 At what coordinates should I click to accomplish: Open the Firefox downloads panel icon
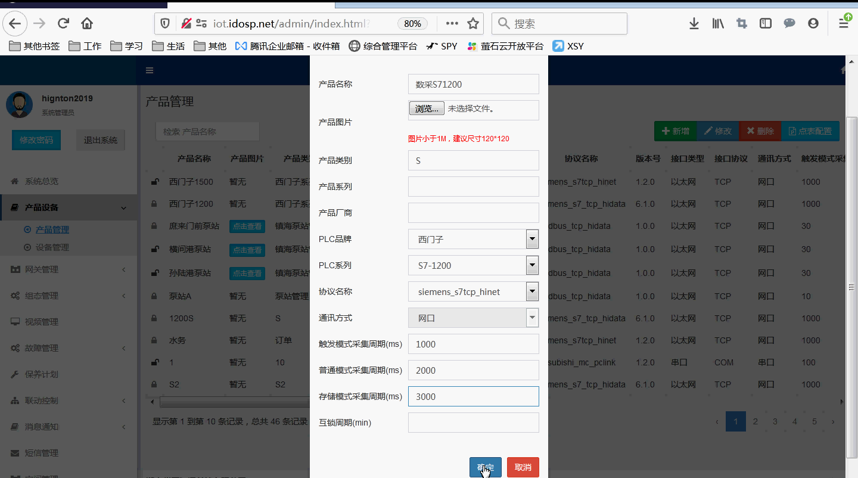pos(694,23)
